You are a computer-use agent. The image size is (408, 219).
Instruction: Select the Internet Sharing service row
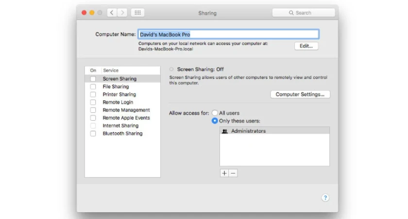122,125
